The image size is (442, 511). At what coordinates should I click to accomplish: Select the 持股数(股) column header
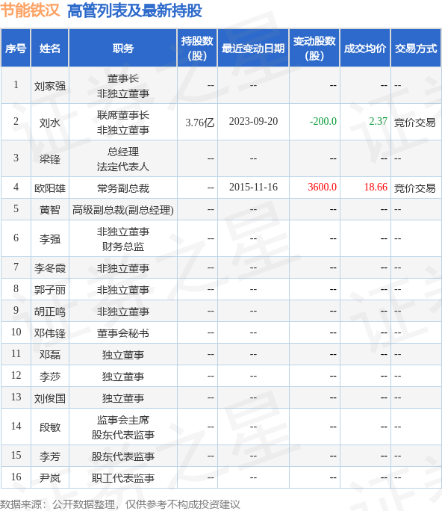click(x=197, y=49)
